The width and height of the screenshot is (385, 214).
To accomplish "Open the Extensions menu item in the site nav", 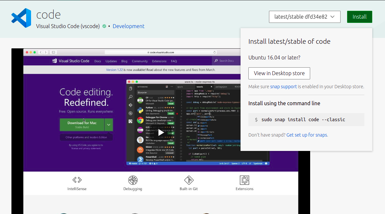I will (159, 61).
